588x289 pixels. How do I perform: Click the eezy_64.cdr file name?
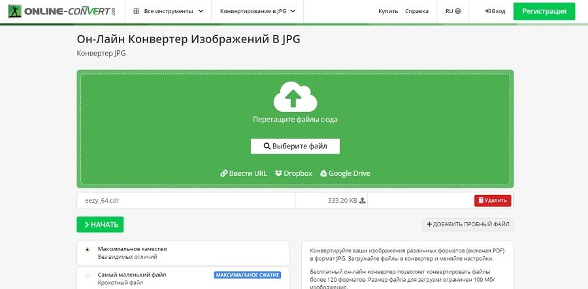[103, 201]
